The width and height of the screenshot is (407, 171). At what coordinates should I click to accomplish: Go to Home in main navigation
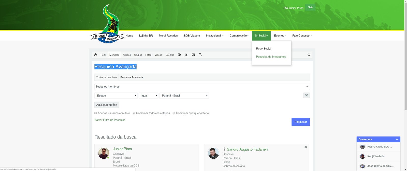click(x=129, y=36)
